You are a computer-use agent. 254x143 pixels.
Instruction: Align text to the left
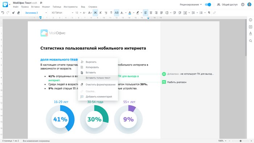click(146, 13)
